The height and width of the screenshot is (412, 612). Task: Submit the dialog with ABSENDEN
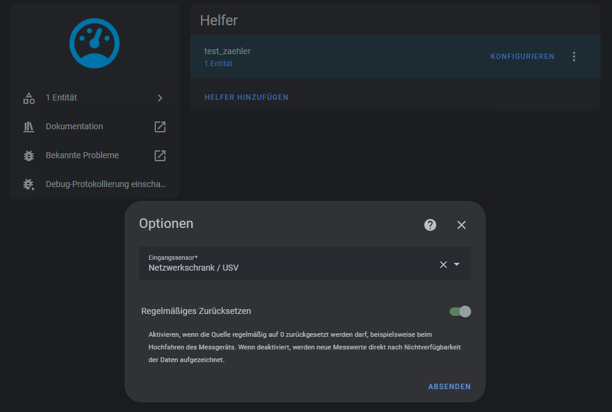pyautogui.click(x=449, y=387)
